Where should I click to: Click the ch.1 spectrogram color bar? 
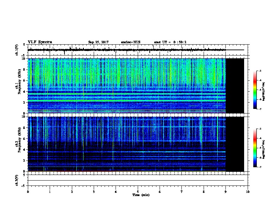point(255,90)
